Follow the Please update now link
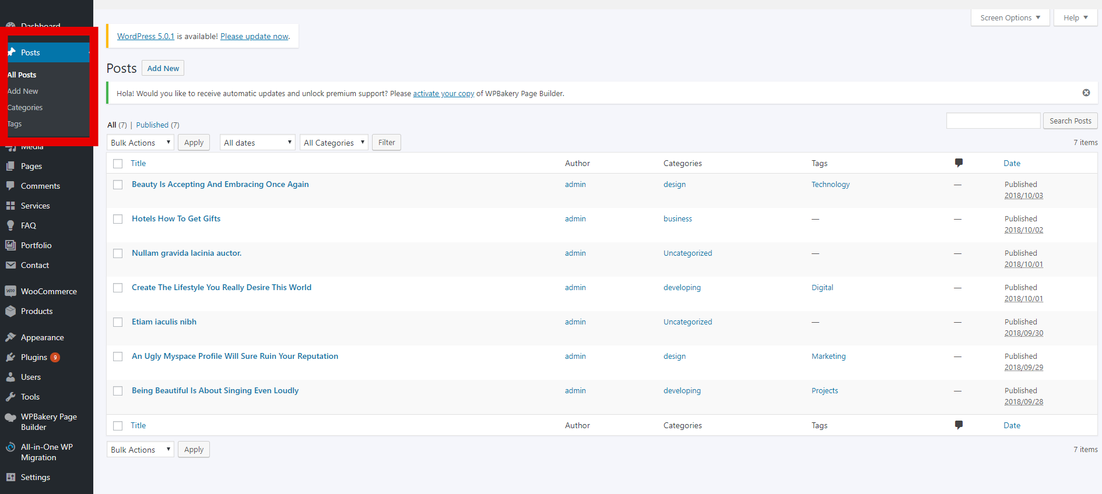Viewport: 1102px width, 494px height. [x=254, y=36]
